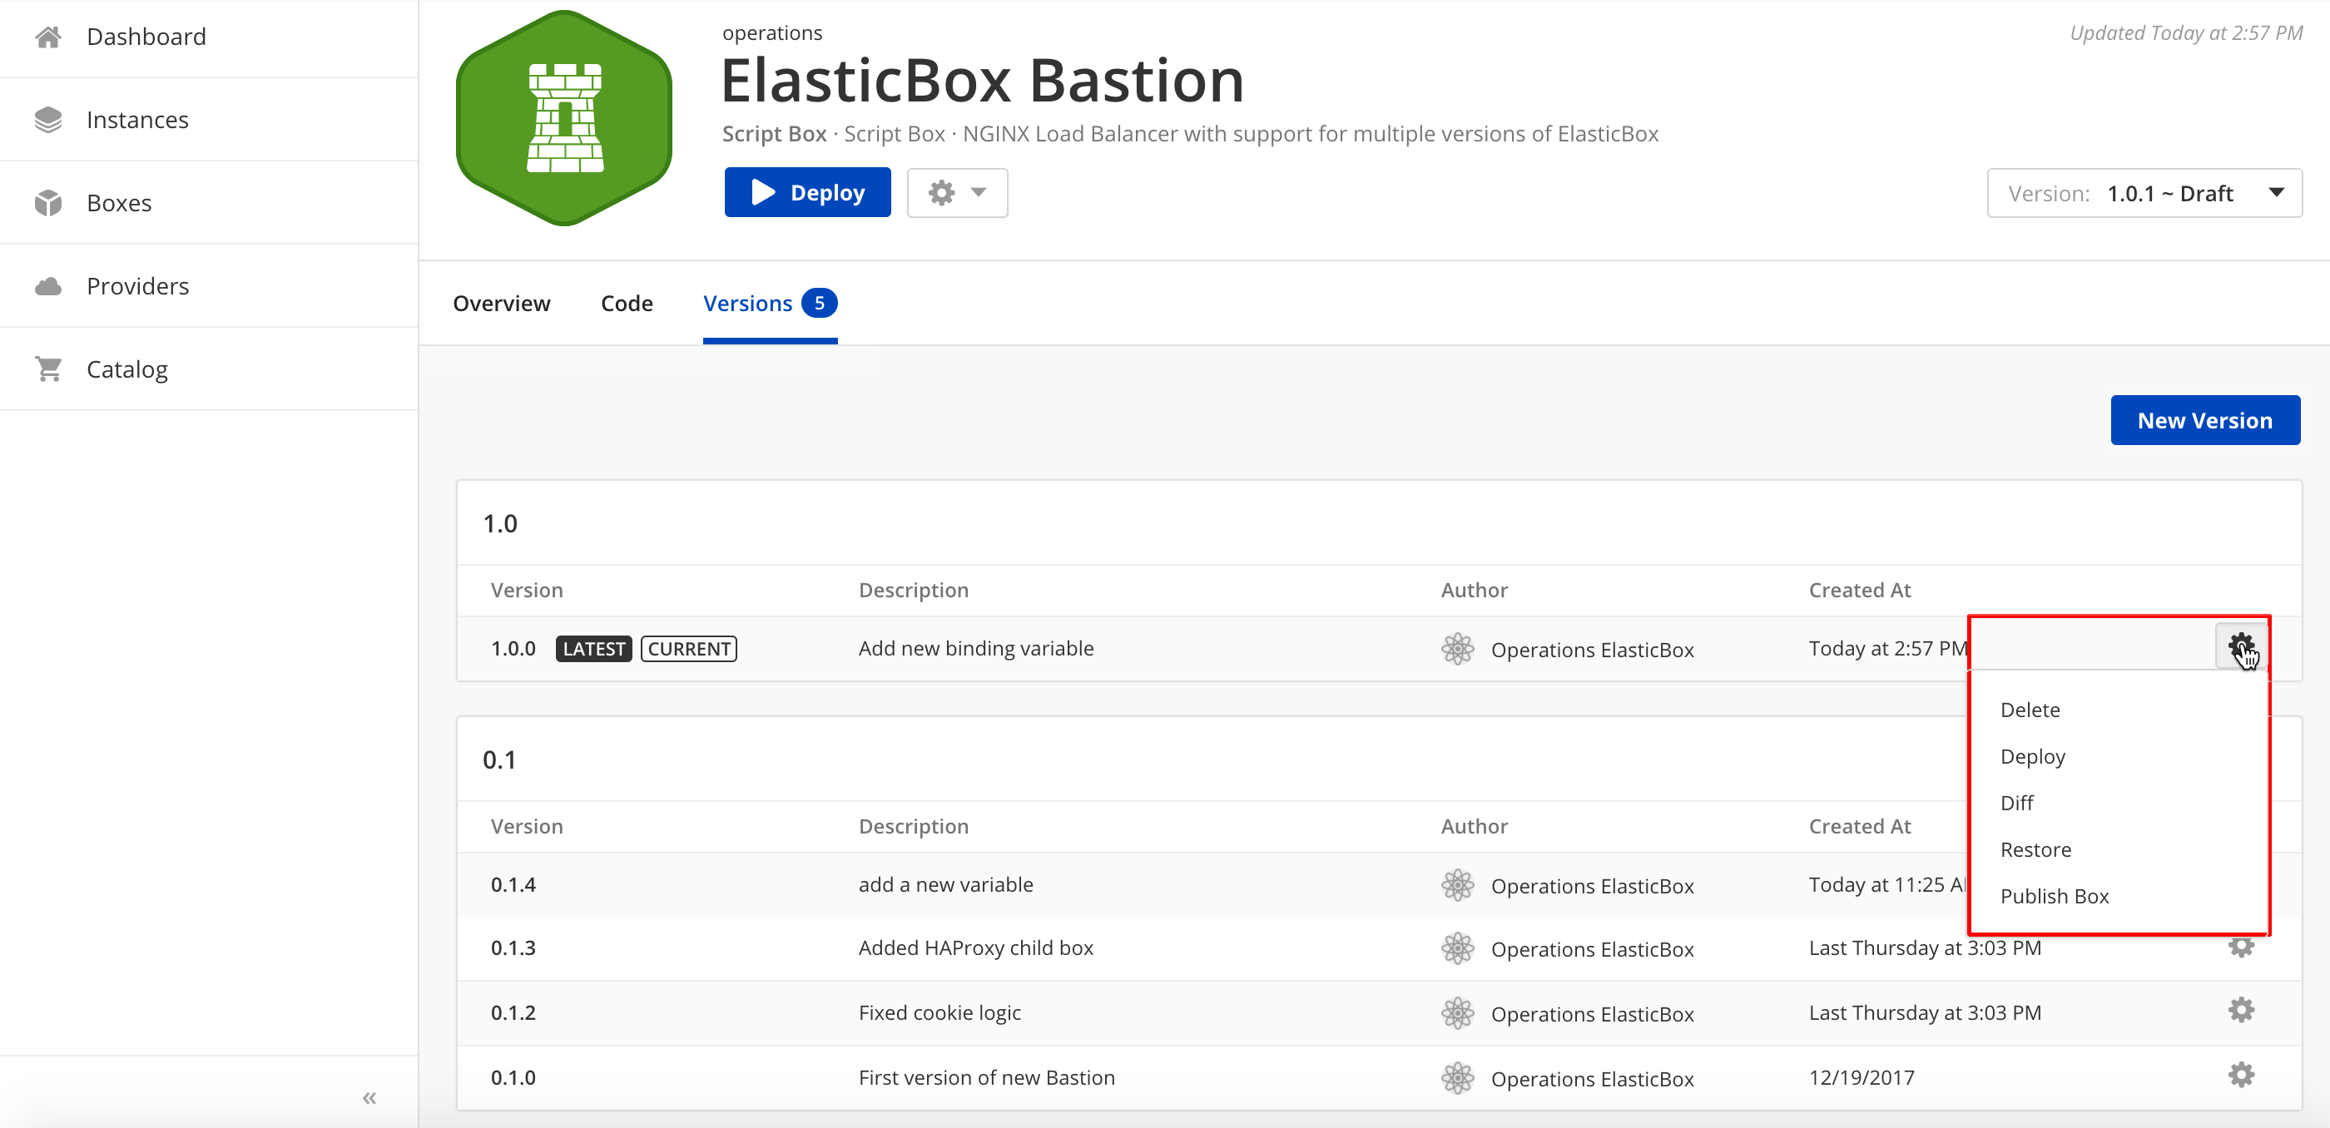Click the Instances layers icon

tap(48, 119)
